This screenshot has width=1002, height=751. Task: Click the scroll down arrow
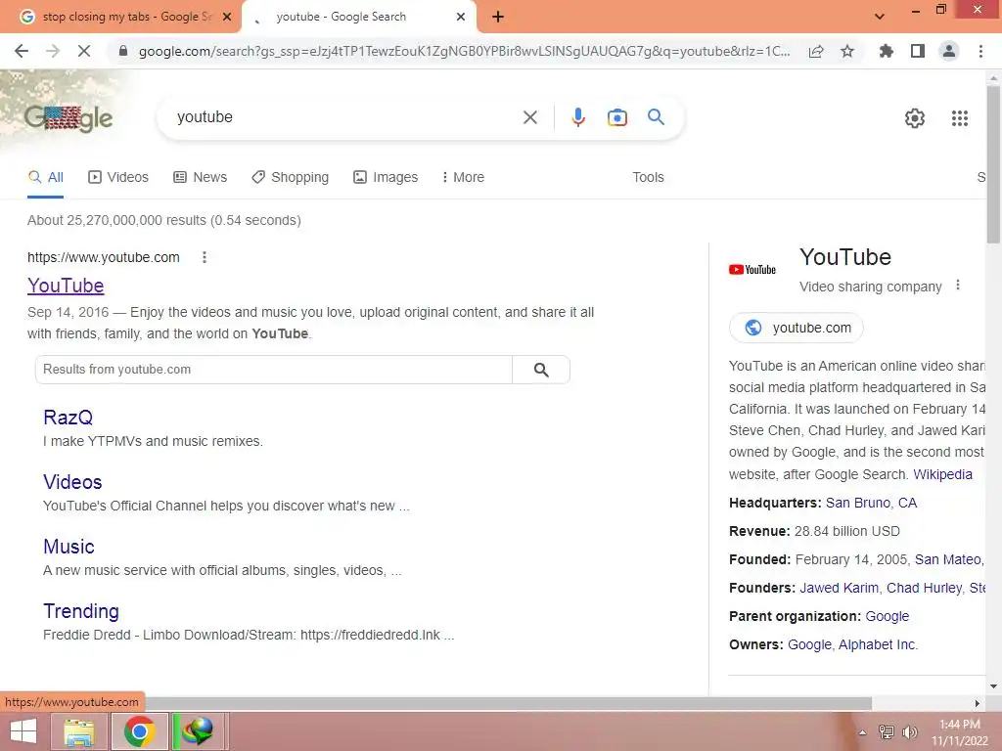[993, 686]
